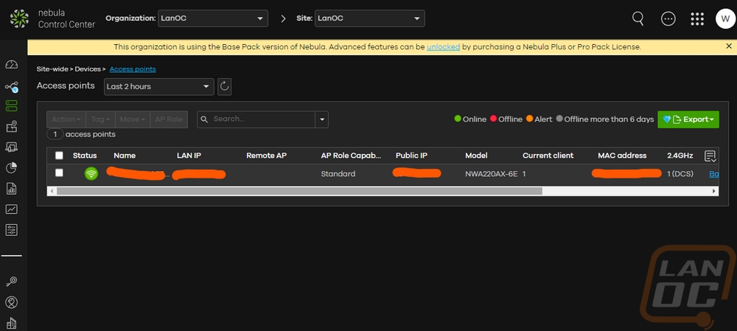The width and height of the screenshot is (737, 331).
Task: Sort by 2.4GHz column header
Action: 680,155
